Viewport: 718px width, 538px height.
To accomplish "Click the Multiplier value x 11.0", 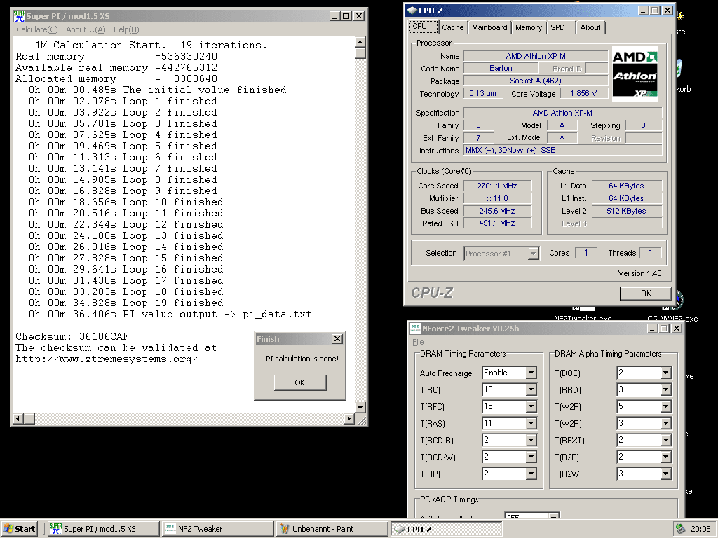I will click(497, 198).
